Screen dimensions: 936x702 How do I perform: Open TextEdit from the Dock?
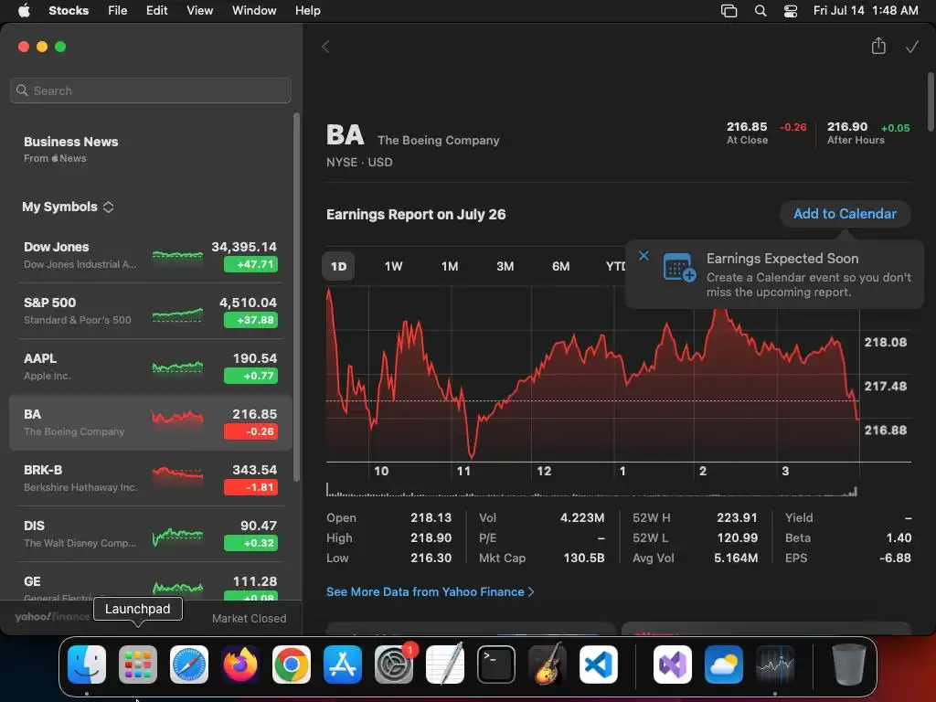coord(445,665)
